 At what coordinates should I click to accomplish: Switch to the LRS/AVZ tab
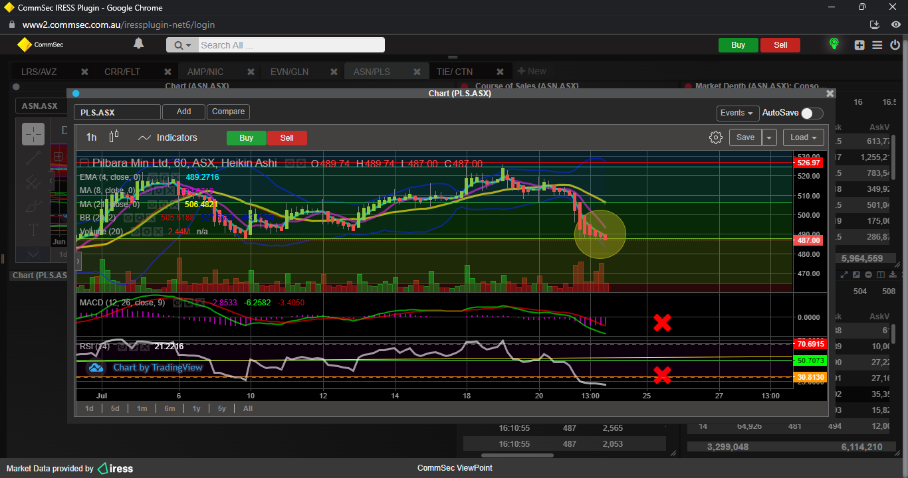[x=39, y=72]
